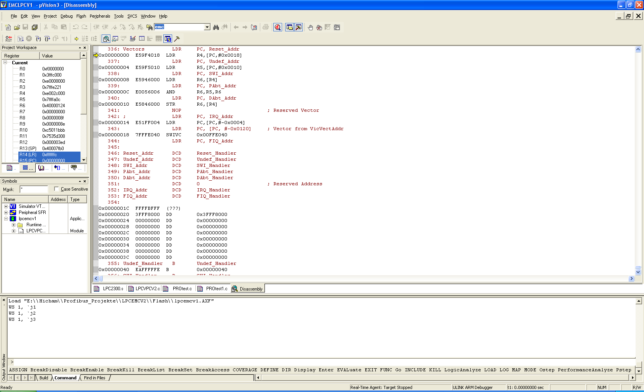Click the disassembly vertical scrollbar down arrow
The width and height of the screenshot is (644, 392).
(638, 272)
